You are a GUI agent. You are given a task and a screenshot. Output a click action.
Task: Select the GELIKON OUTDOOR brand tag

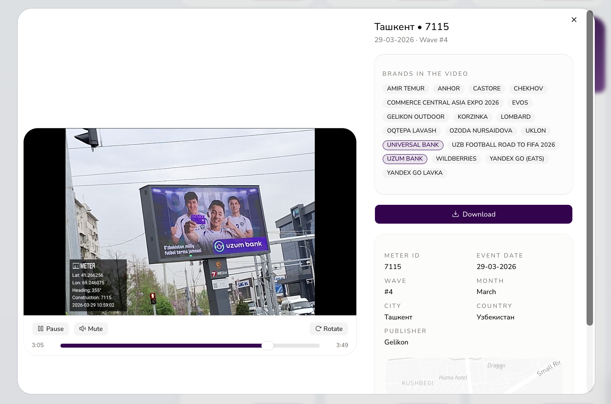[416, 117]
